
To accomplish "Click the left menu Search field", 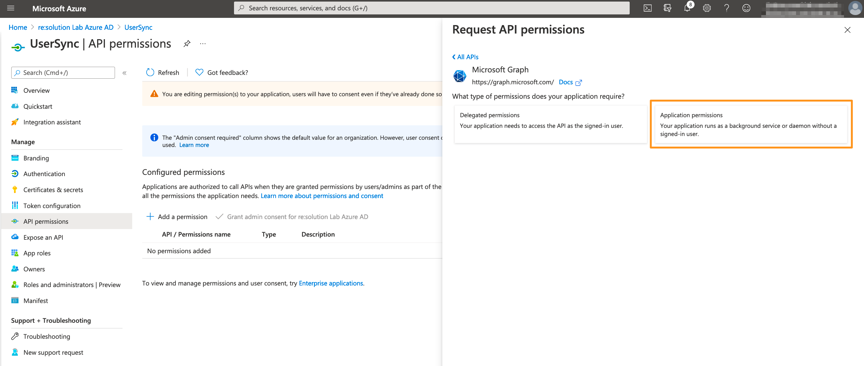I will [63, 73].
